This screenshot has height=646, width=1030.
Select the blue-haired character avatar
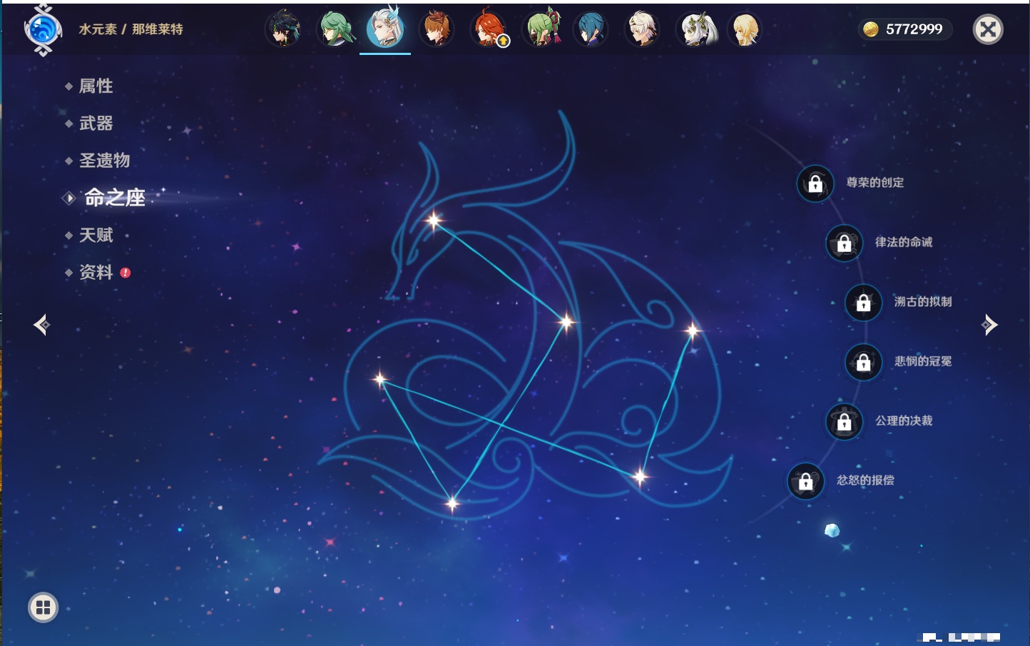pyautogui.click(x=591, y=29)
